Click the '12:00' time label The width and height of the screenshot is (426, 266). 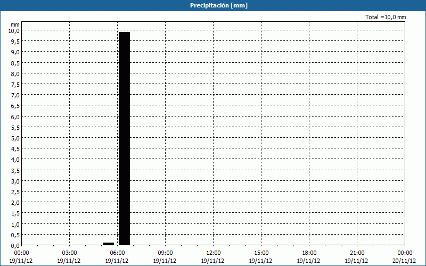213,253
